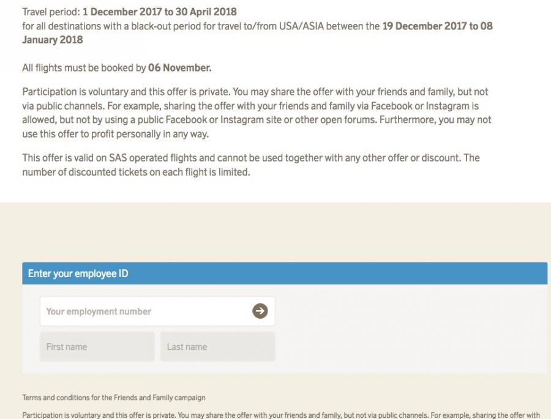Click the Travel period label
This screenshot has height=419, width=551.
(51, 12)
